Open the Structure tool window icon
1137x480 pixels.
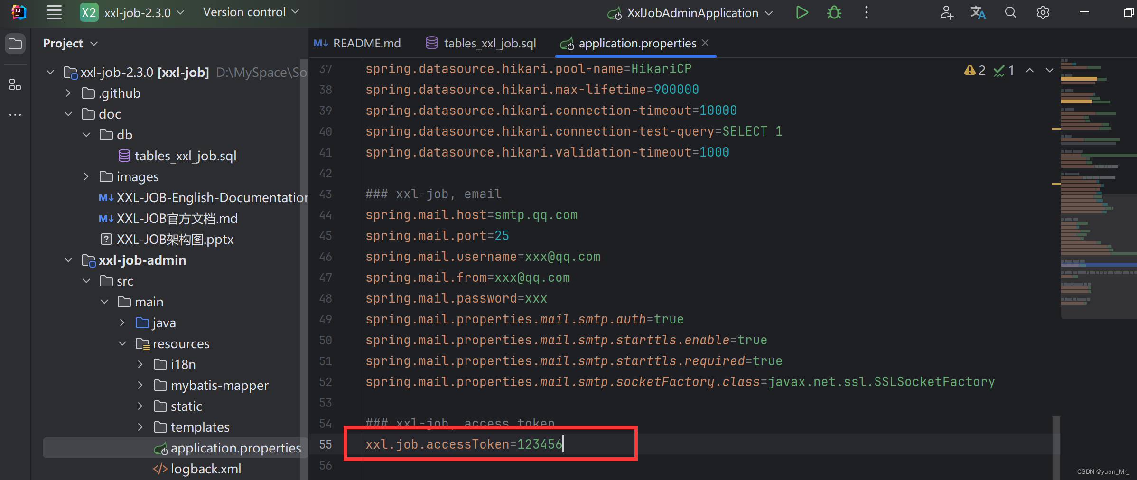pyautogui.click(x=15, y=85)
